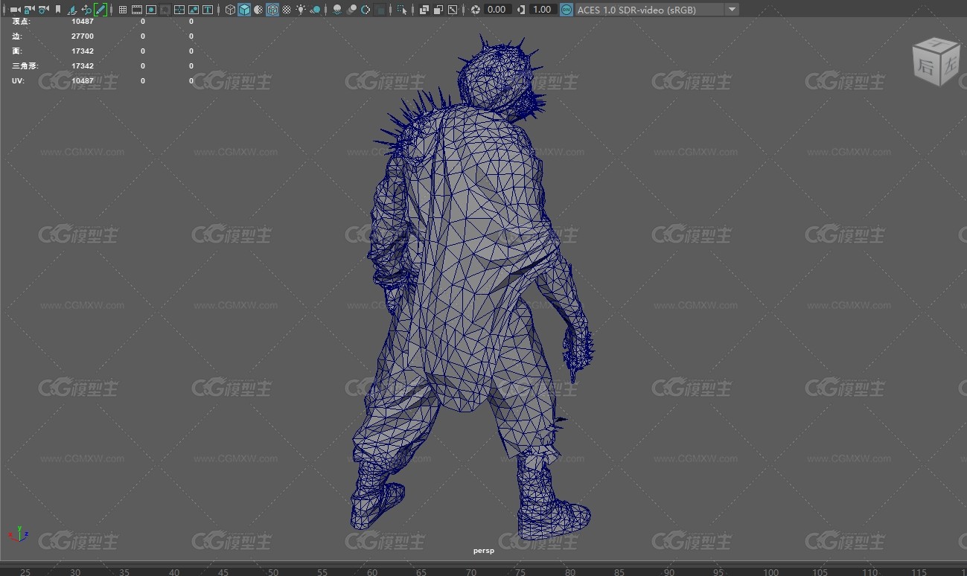This screenshot has width=967, height=576.
Task: Toggle the Safe Title icon
Action: pos(208,10)
